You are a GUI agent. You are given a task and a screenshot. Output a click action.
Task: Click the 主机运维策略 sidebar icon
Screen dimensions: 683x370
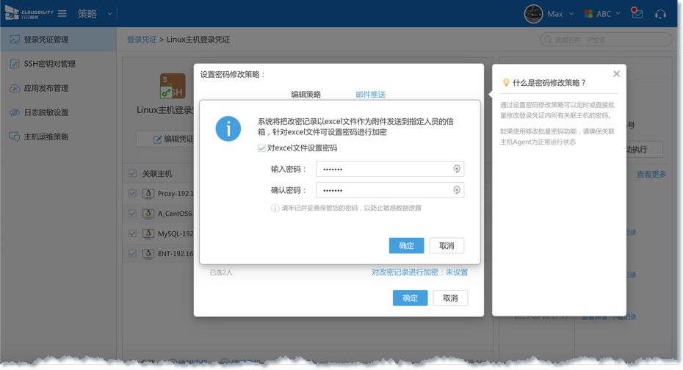pyautogui.click(x=15, y=137)
